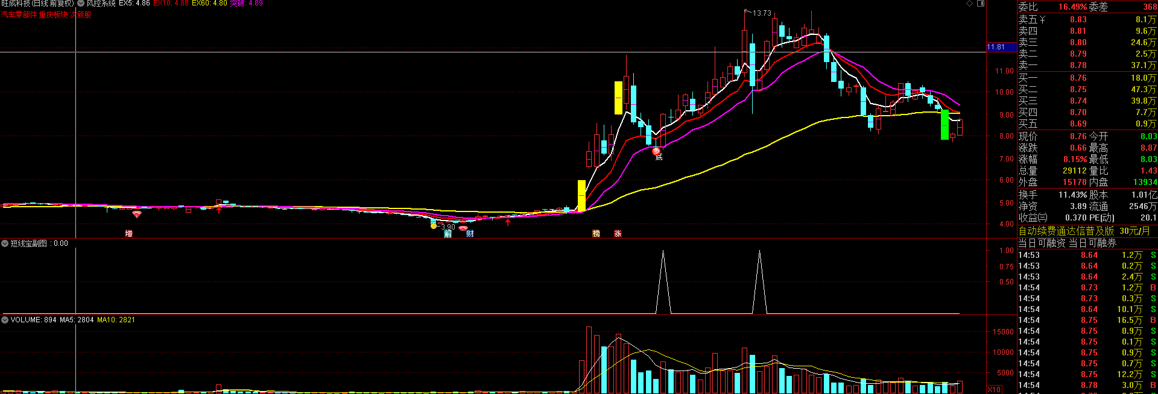Click the 最高 8.87 value
The width and height of the screenshot is (1158, 394).
tap(1148, 148)
